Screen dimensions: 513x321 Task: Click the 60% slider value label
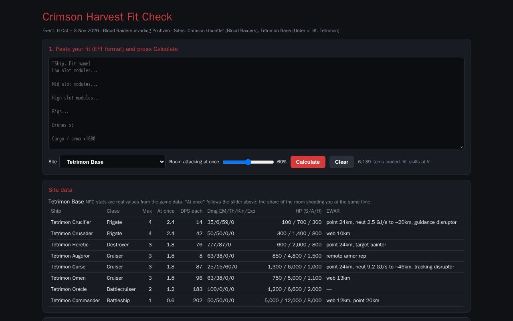pos(282,162)
